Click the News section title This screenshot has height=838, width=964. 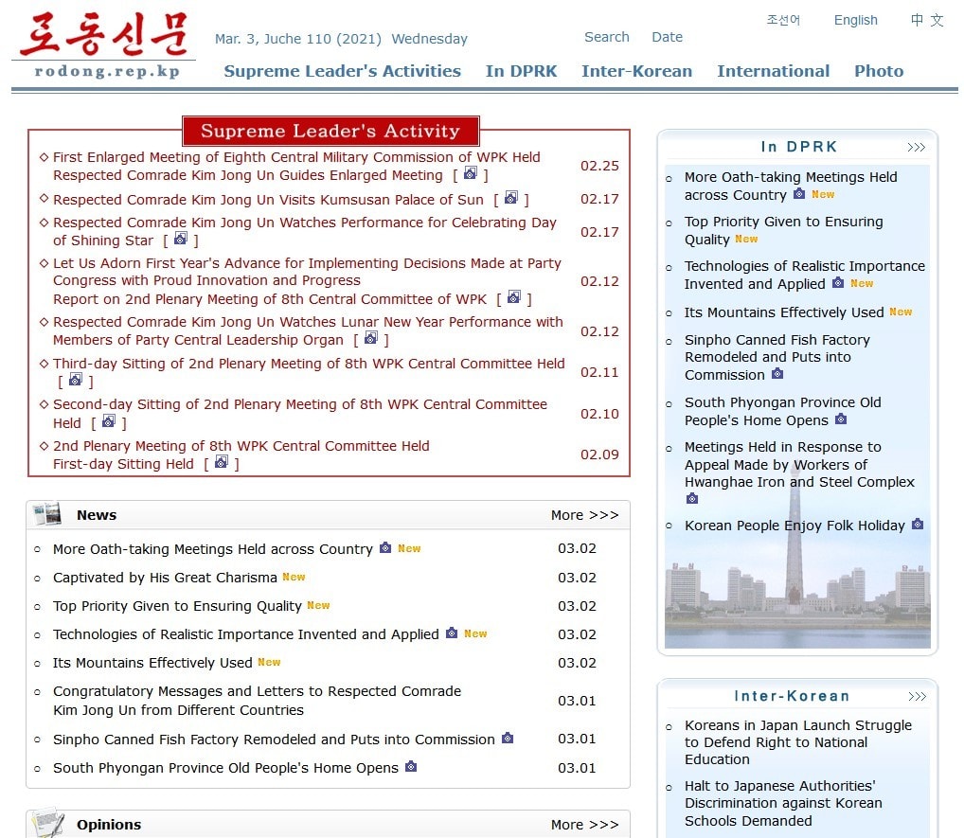[x=97, y=515]
